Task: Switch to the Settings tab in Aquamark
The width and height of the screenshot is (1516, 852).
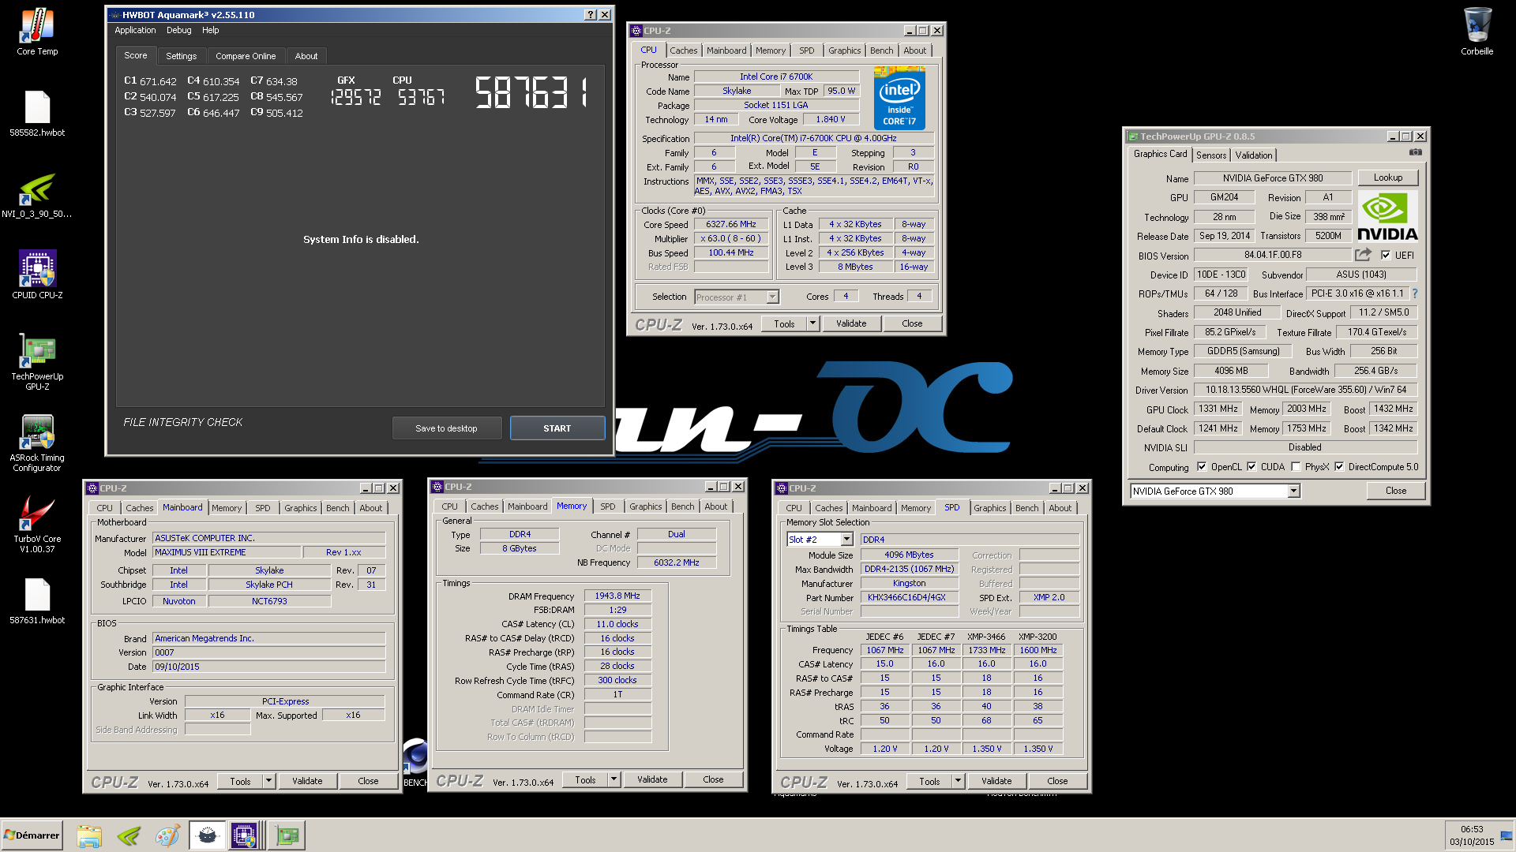Action: pyautogui.click(x=181, y=56)
